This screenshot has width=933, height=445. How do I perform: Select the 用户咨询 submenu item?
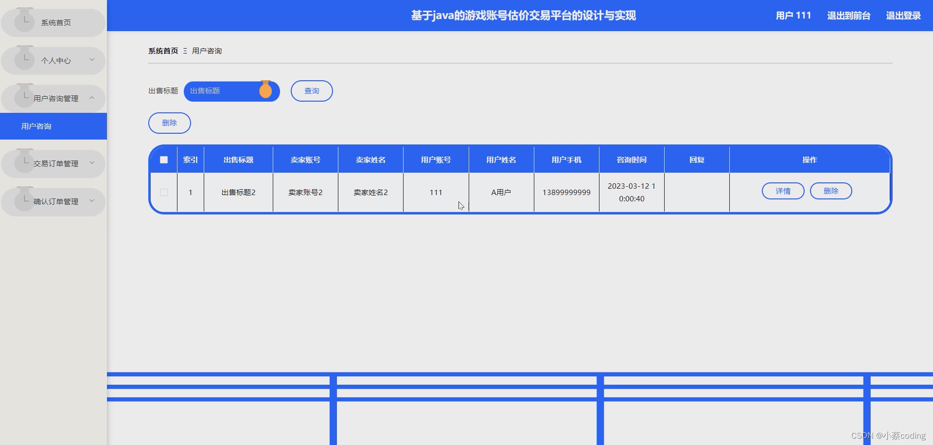point(53,126)
